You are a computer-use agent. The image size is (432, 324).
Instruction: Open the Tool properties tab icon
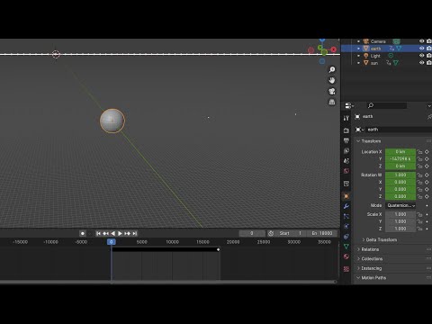pos(346,118)
